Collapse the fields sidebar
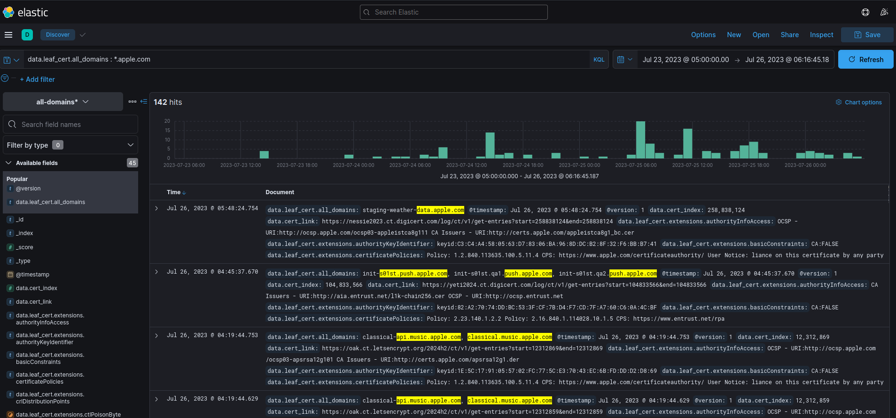This screenshot has width=896, height=418. (x=144, y=102)
